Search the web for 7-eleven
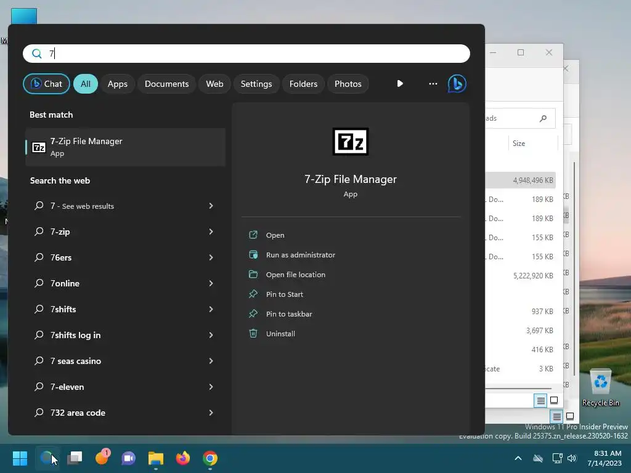The width and height of the screenshot is (631, 473). coord(125,387)
